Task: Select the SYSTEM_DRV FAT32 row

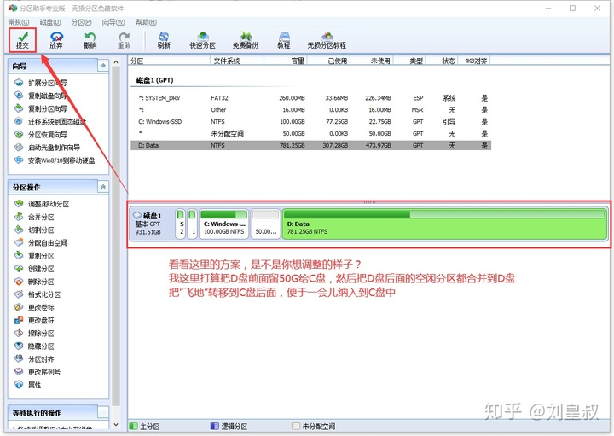Action: coord(310,98)
